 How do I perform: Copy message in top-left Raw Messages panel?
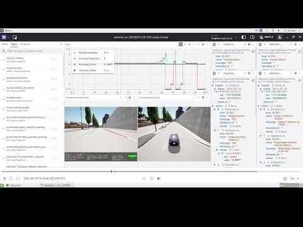[x=253, y=51]
